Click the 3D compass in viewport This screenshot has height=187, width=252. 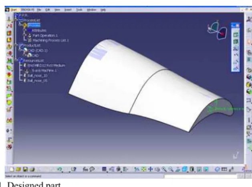(x=217, y=30)
